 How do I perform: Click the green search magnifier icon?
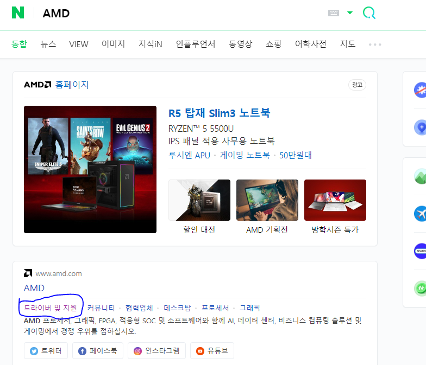tap(369, 13)
